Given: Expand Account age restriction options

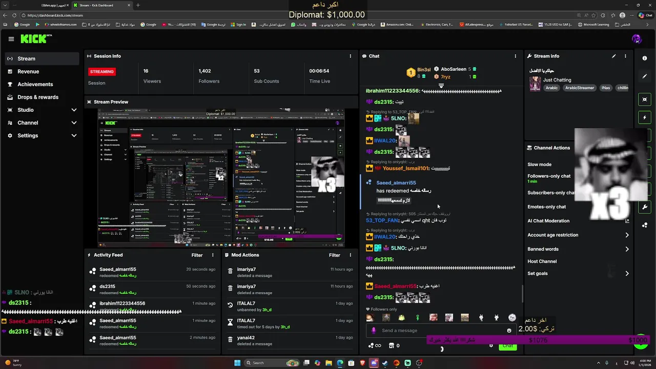Looking at the screenshot, I should [627, 235].
